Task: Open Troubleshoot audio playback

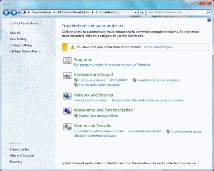Action: pos(99,85)
